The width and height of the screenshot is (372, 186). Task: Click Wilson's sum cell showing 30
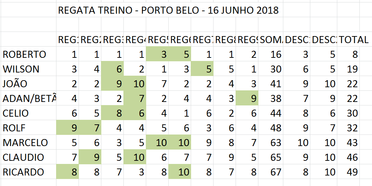tap(271, 69)
